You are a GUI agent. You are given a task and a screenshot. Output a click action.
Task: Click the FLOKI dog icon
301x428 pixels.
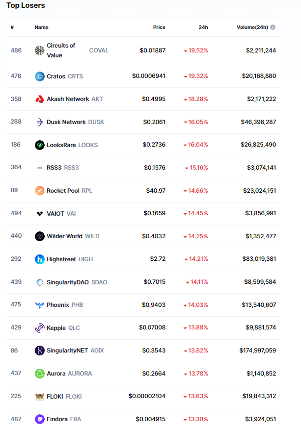(40, 397)
